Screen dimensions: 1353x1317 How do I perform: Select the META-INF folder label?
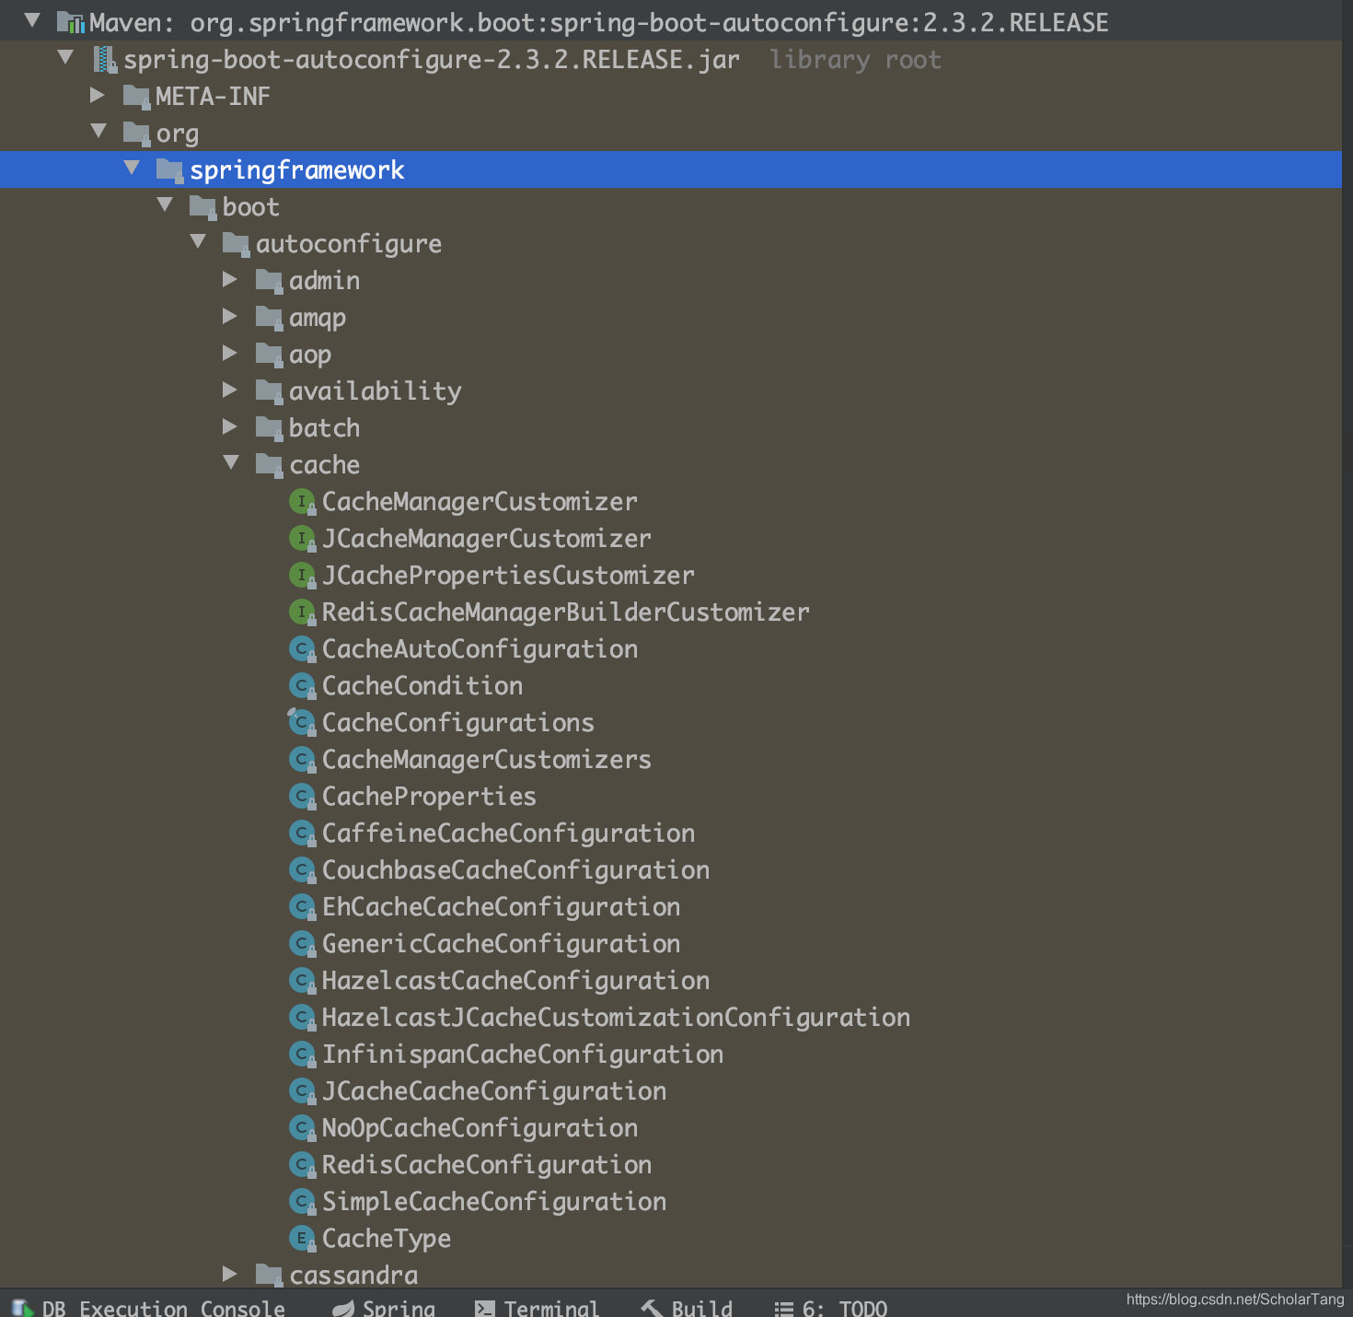pyautogui.click(x=213, y=96)
